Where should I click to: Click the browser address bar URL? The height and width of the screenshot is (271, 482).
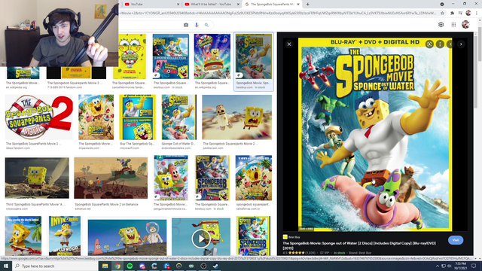[x=278, y=14]
